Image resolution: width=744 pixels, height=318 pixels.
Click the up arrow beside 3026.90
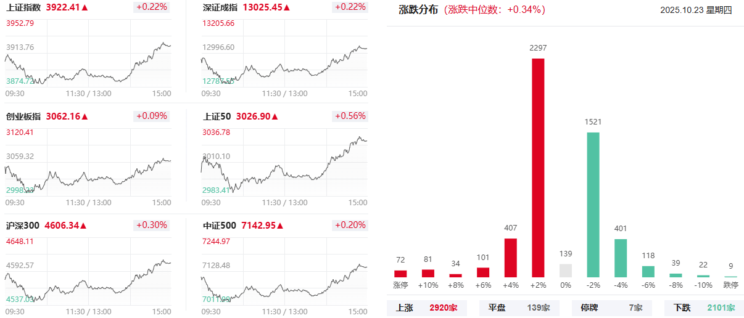pos(275,116)
